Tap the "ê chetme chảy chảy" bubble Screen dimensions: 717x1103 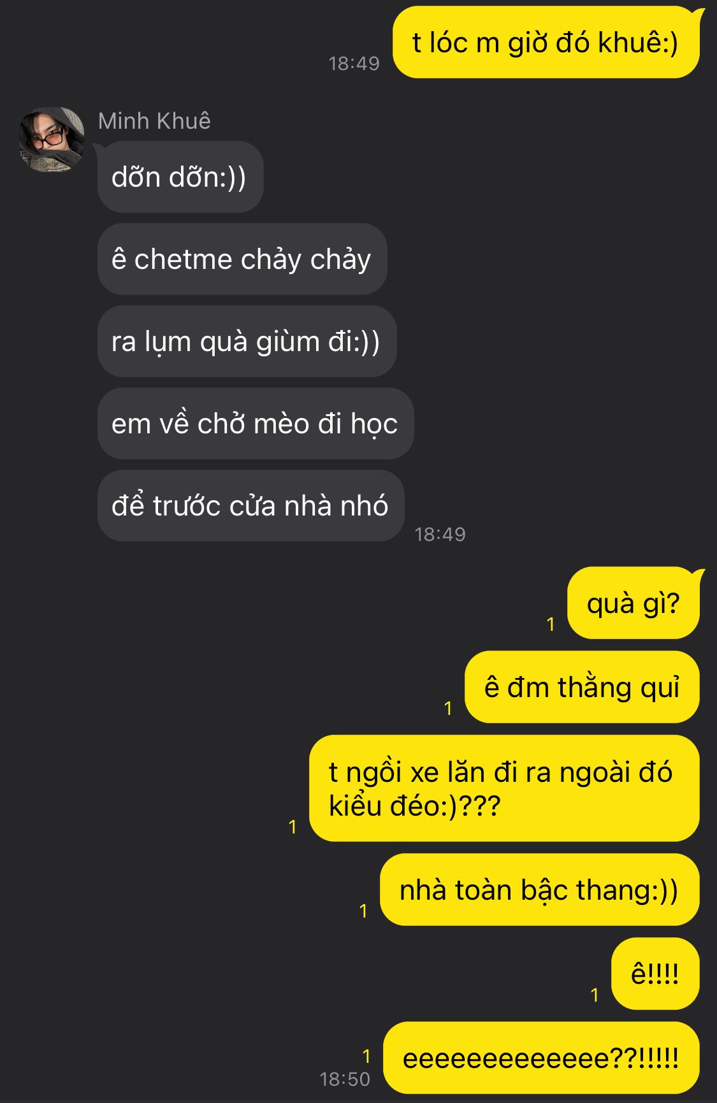242,259
